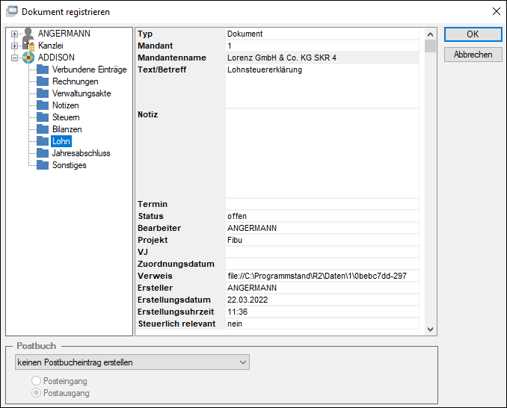Screen dimensions: 507x408
Task: Collapse the ADDISON tree node
Action: click(x=14, y=58)
